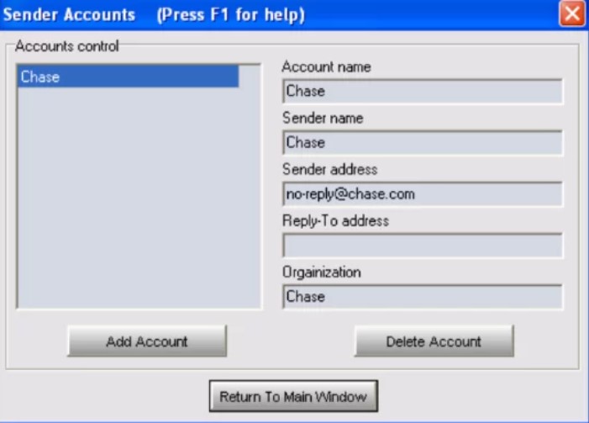Viewport: 589px width, 423px height.
Task: Focus the Orgainization text field
Action: point(422,297)
